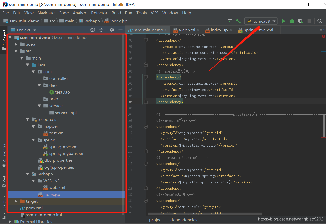Toggle the 1: Project tool window

point(4,41)
